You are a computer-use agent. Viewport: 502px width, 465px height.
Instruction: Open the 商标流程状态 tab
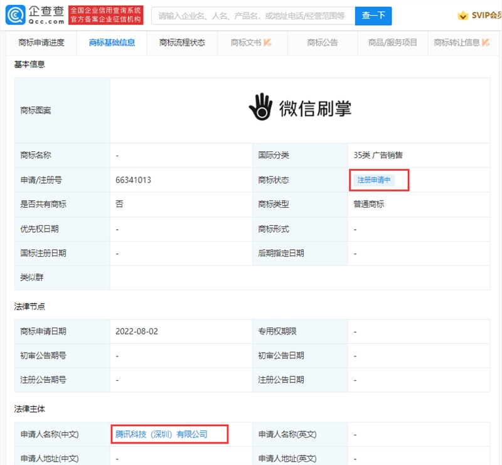182,43
